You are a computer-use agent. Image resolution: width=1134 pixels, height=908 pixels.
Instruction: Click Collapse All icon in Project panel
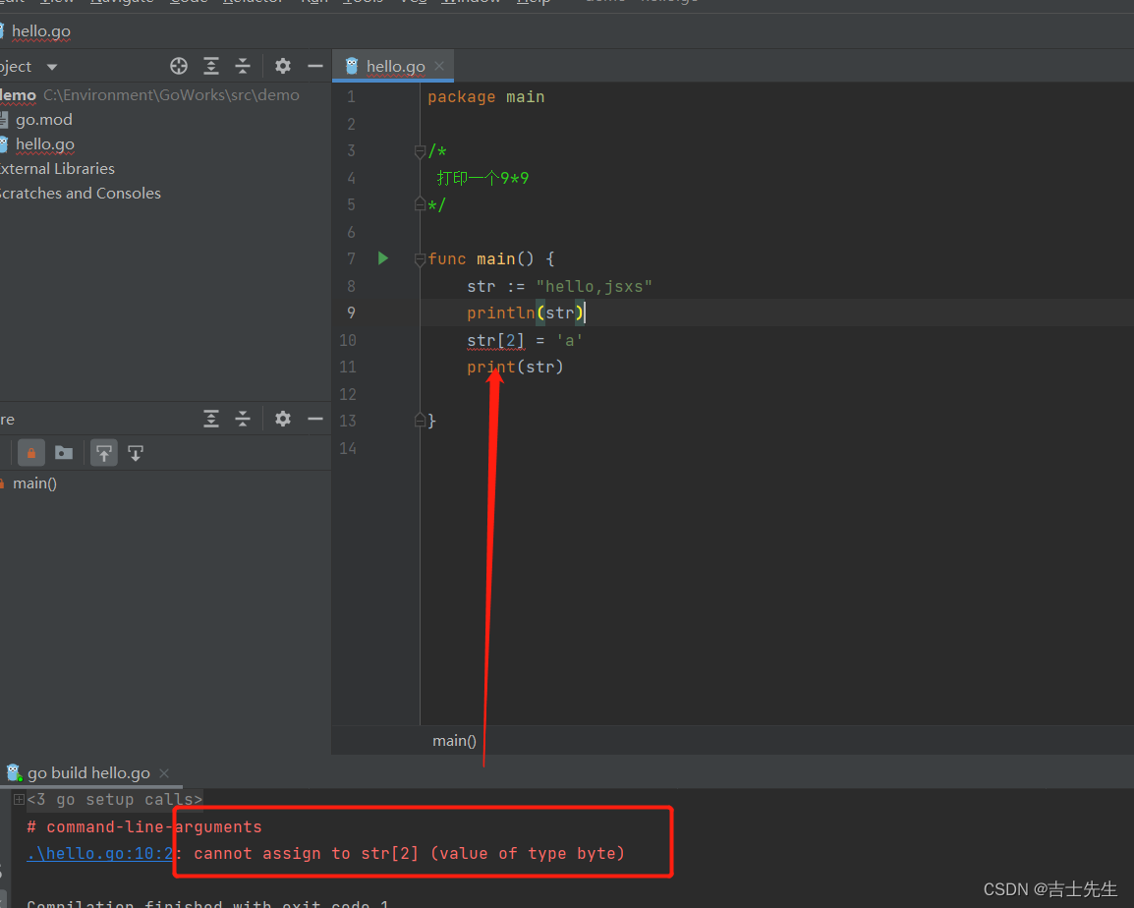(243, 67)
